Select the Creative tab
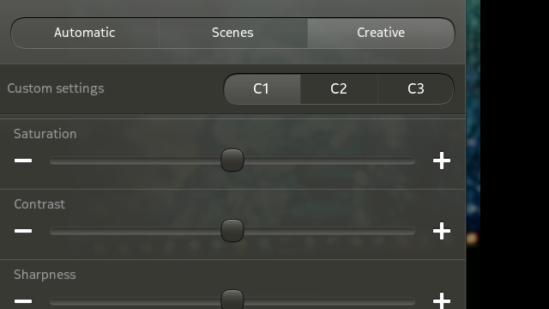The width and height of the screenshot is (549, 309). tap(381, 33)
